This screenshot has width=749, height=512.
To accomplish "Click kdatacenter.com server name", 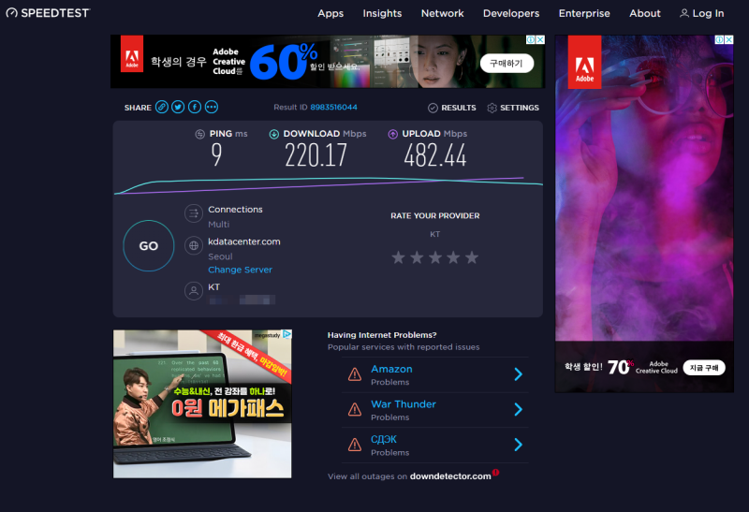I will pyautogui.click(x=244, y=241).
